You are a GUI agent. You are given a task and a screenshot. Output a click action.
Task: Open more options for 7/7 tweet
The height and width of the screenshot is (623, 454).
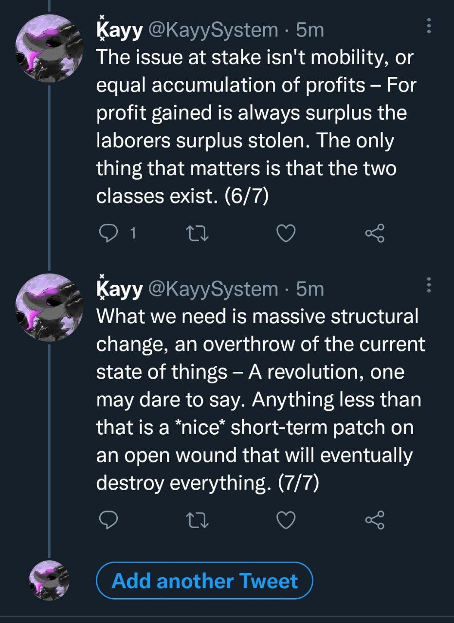[429, 285]
